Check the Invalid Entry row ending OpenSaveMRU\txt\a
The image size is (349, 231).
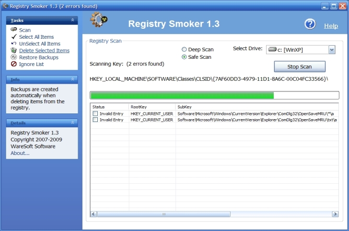[x=95, y=120]
